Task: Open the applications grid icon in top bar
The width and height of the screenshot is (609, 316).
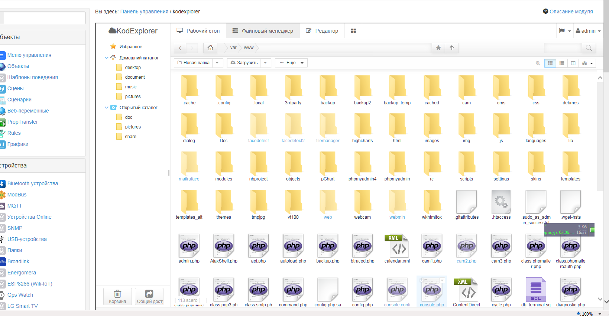Action: (353, 31)
